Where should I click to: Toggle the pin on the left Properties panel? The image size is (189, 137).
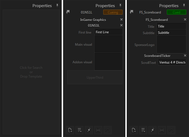(57, 6)
